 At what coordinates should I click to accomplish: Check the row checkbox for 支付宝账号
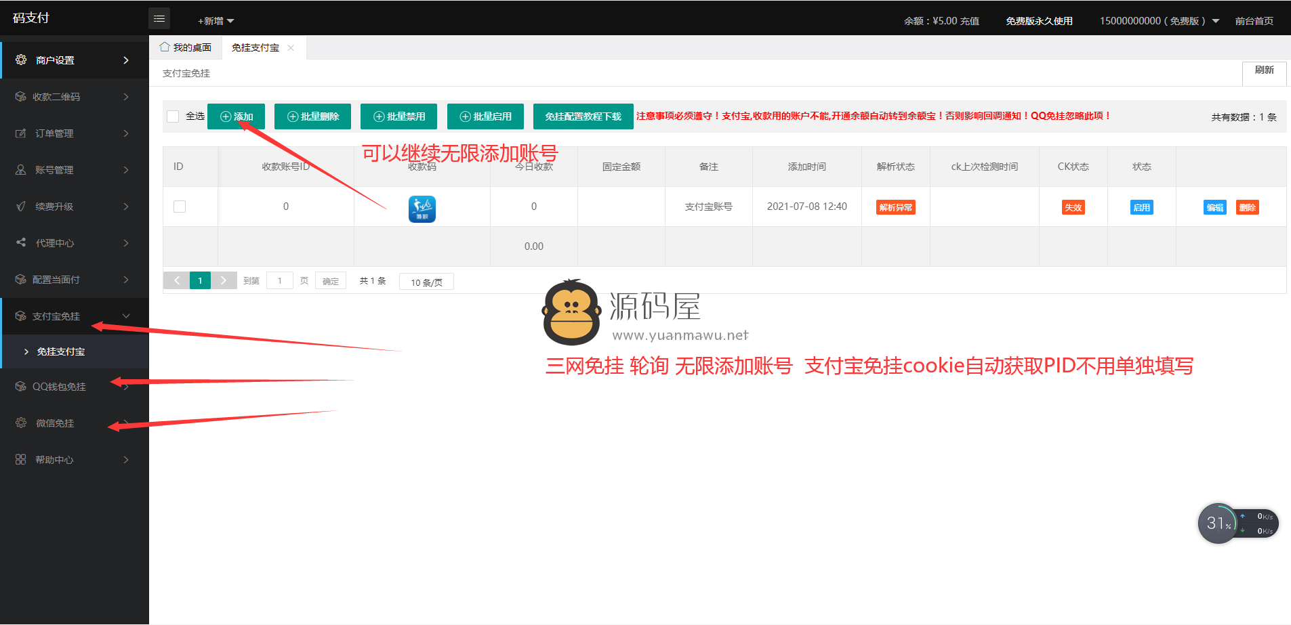point(180,207)
